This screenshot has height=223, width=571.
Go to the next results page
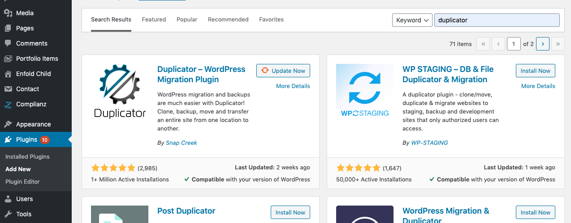coord(543,44)
